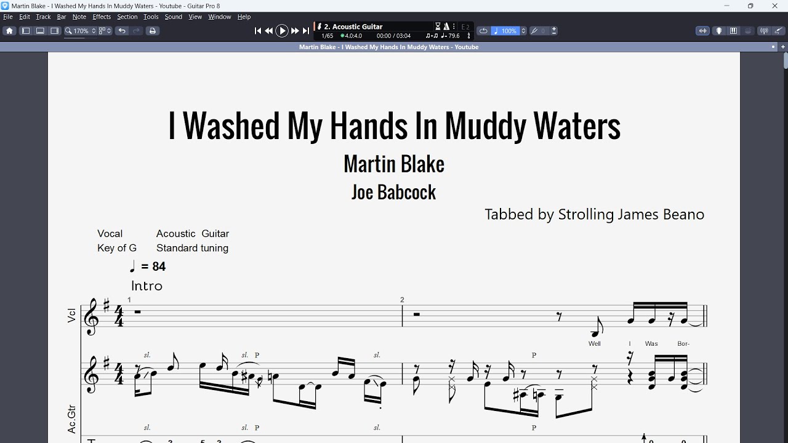Adjust relative speed stepper arrows
The width and height of the screenshot is (788, 443).
(524, 31)
